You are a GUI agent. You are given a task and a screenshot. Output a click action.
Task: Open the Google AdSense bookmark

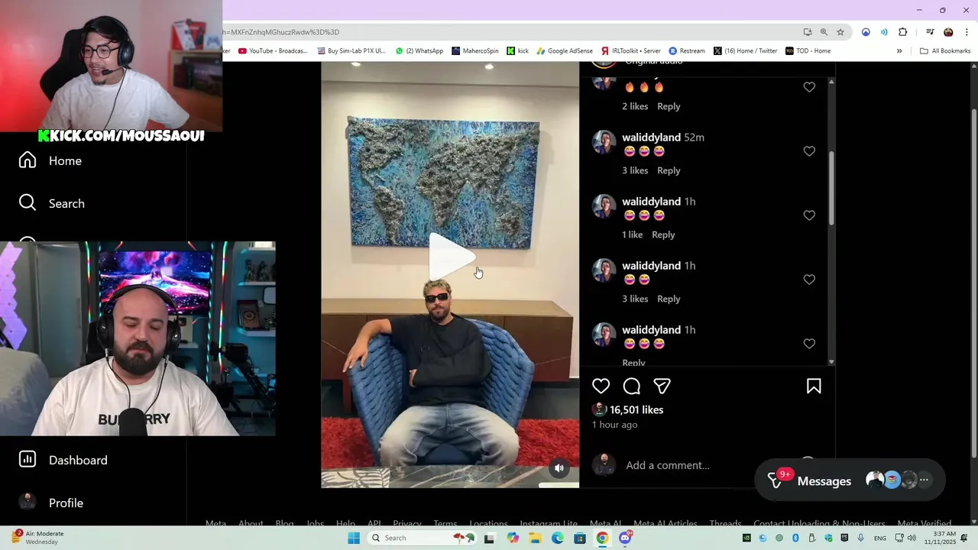click(565, 51)
